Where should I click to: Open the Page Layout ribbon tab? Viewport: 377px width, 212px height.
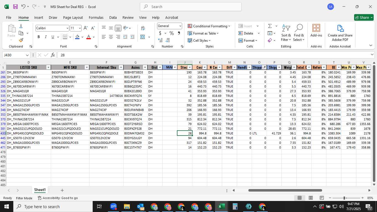pos(73,17)
